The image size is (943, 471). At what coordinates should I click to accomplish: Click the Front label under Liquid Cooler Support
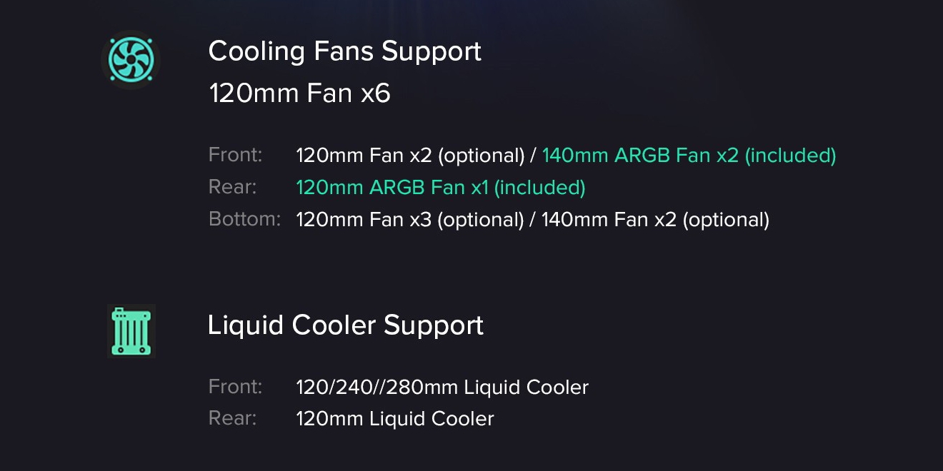coord(235,387)
